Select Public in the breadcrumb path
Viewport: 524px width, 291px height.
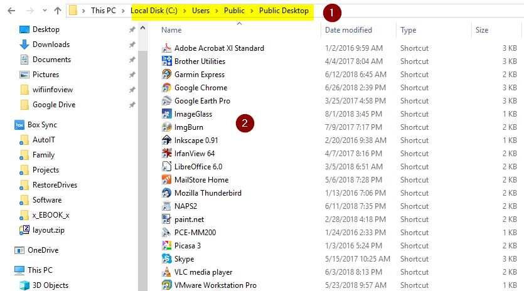[234, 11]
